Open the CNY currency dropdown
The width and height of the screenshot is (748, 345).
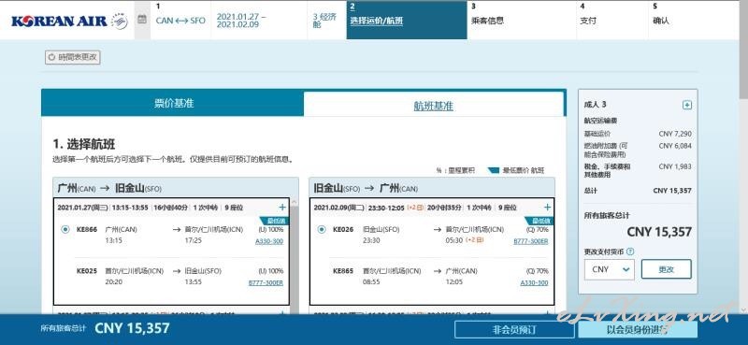pos(610,269)
